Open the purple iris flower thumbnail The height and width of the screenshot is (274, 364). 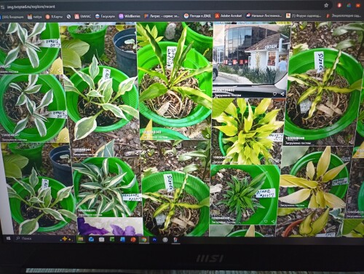click(110, 227)
